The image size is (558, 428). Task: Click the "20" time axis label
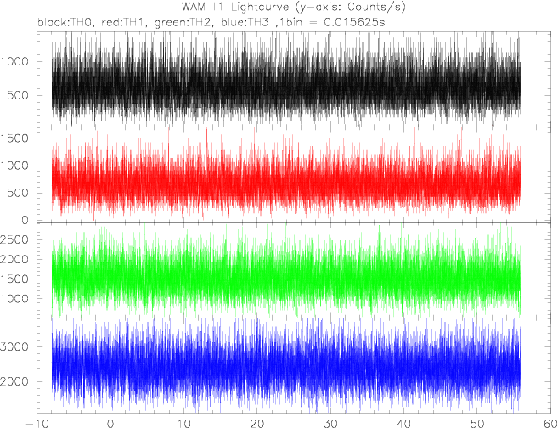256,424
